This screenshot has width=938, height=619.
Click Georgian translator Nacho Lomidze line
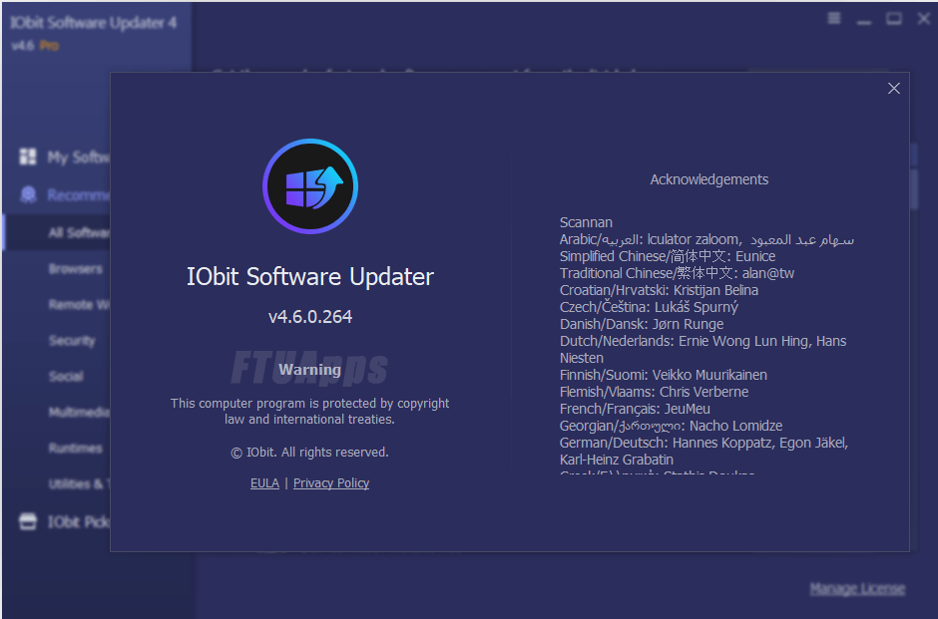tap(671, 426)
